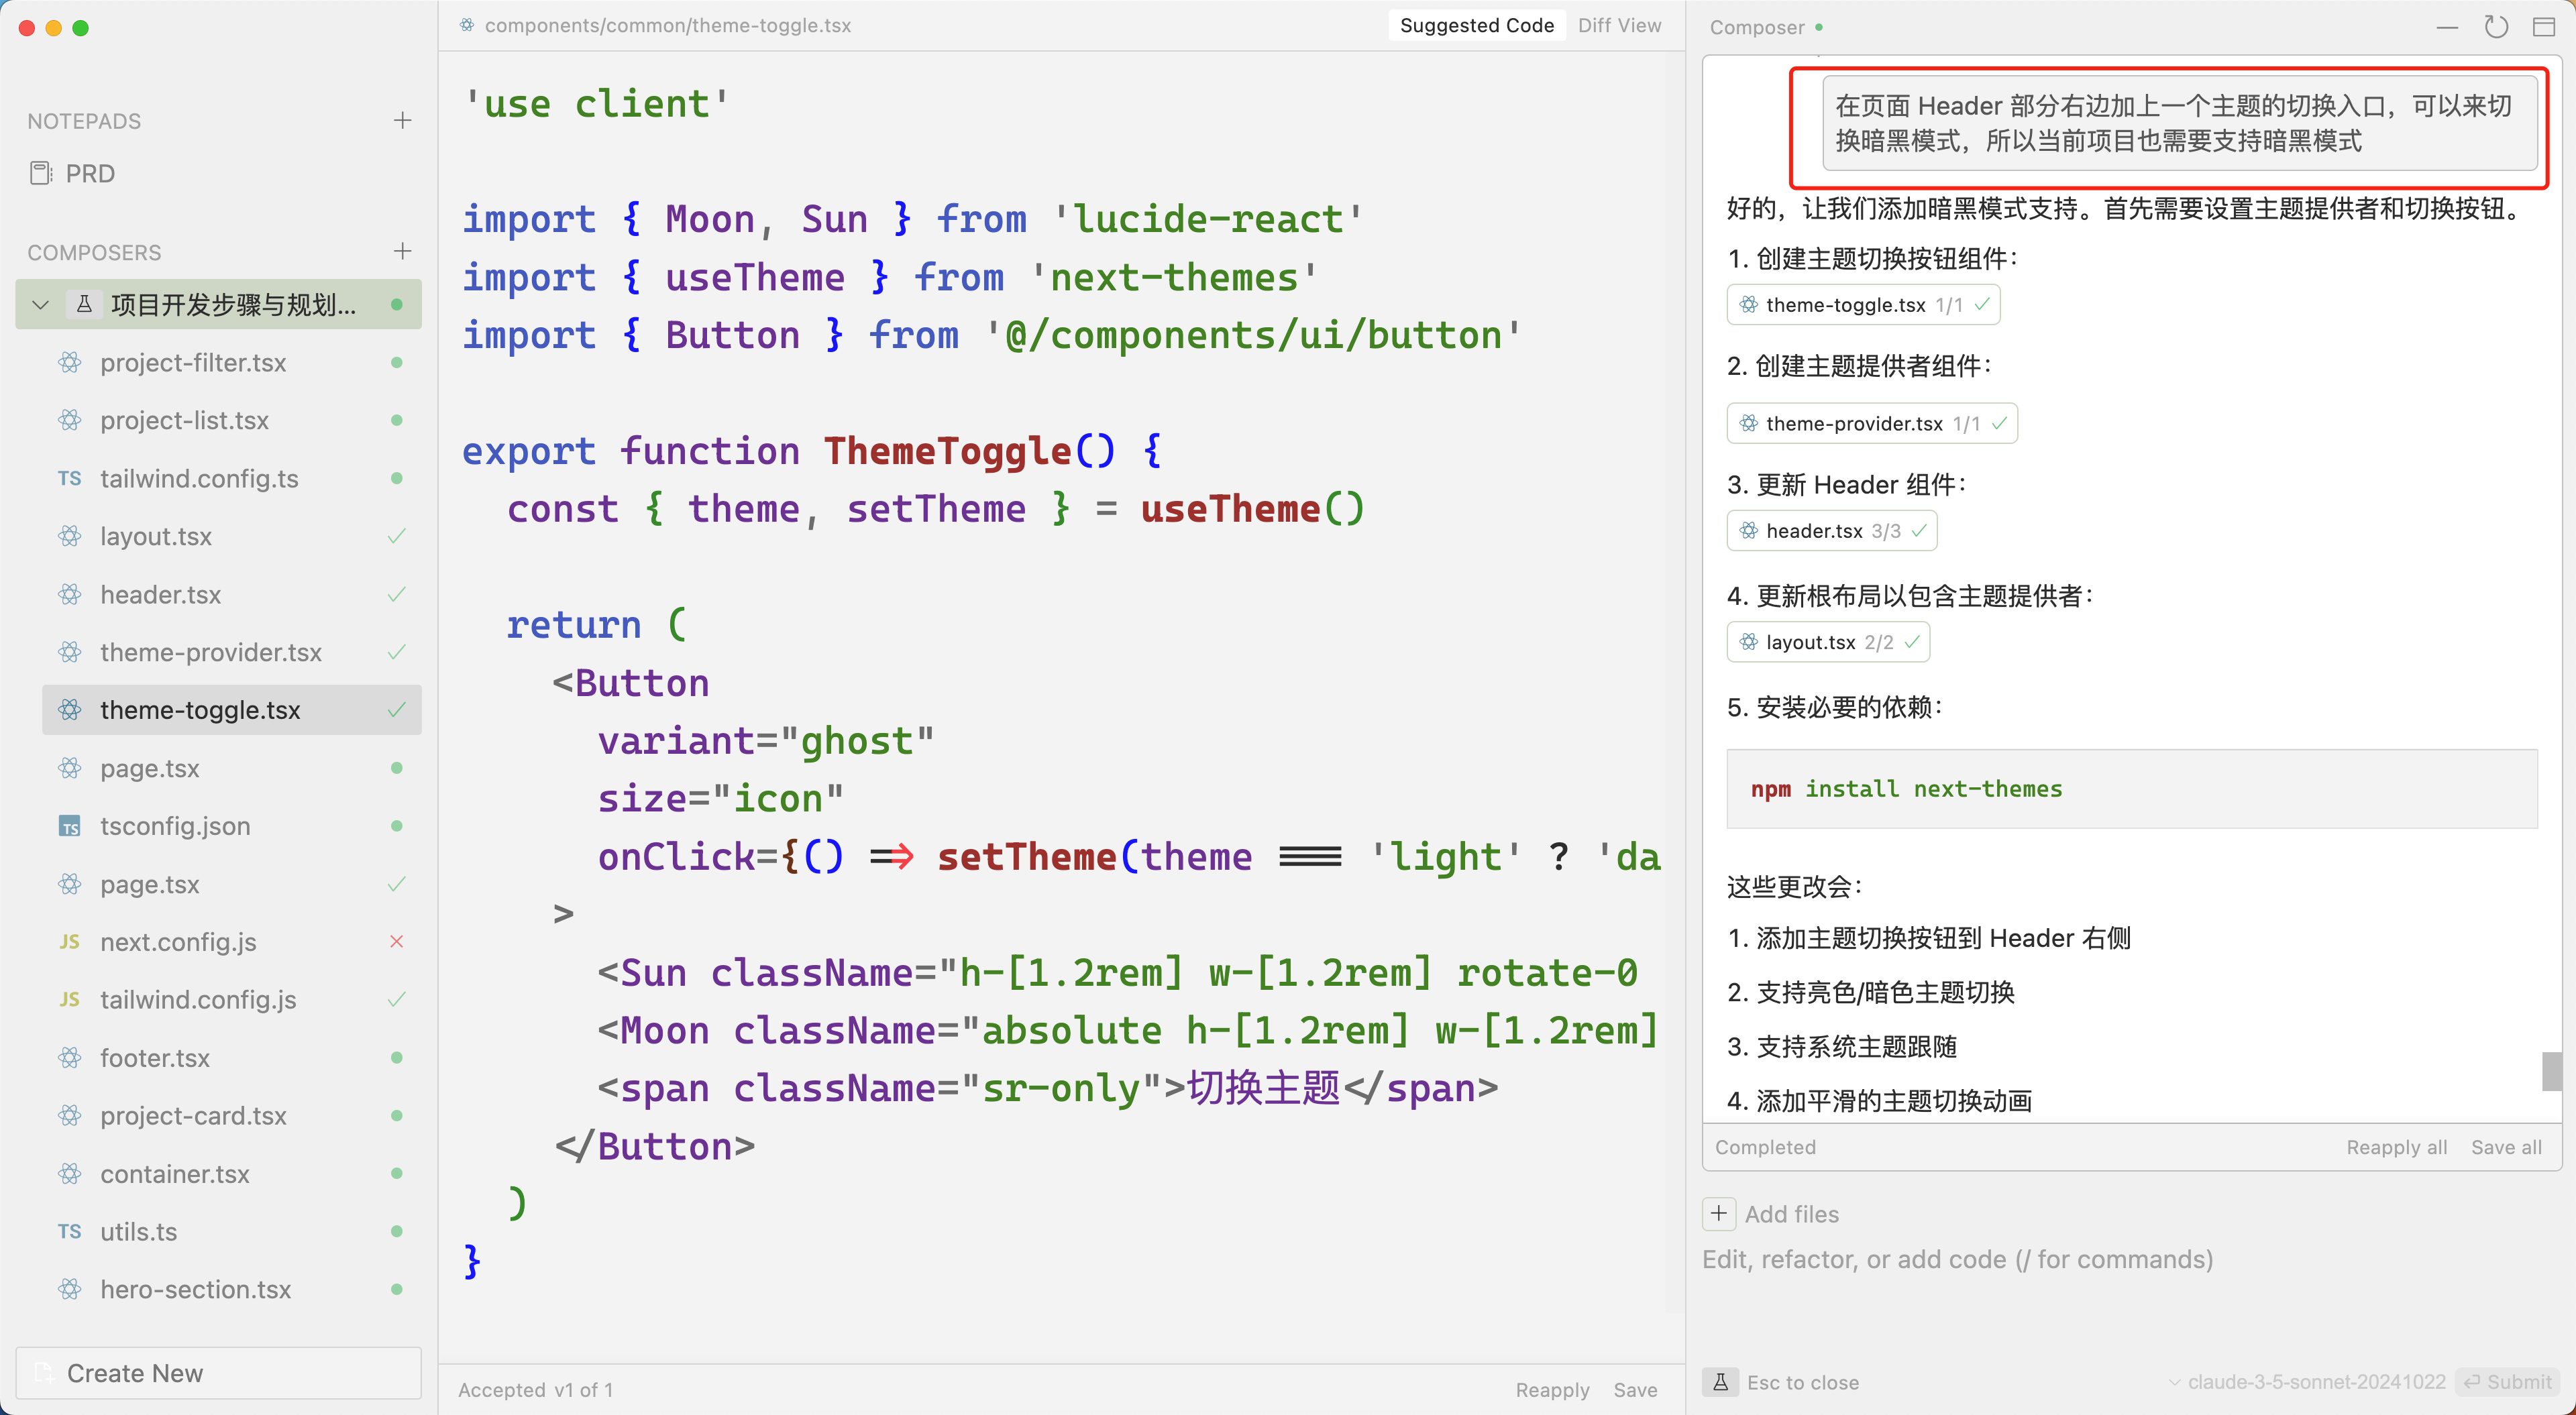Click the checkmark status on tailwind.config.js

click(x=396, y=999)
